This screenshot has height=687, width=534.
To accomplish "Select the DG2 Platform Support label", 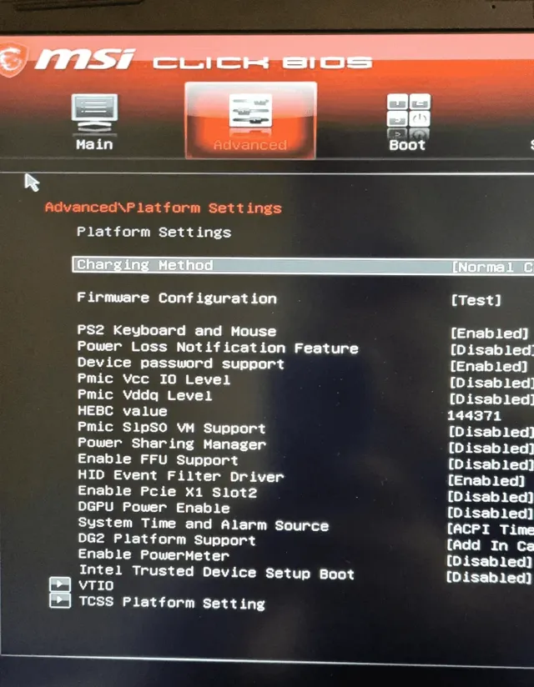I will (167, 539).
